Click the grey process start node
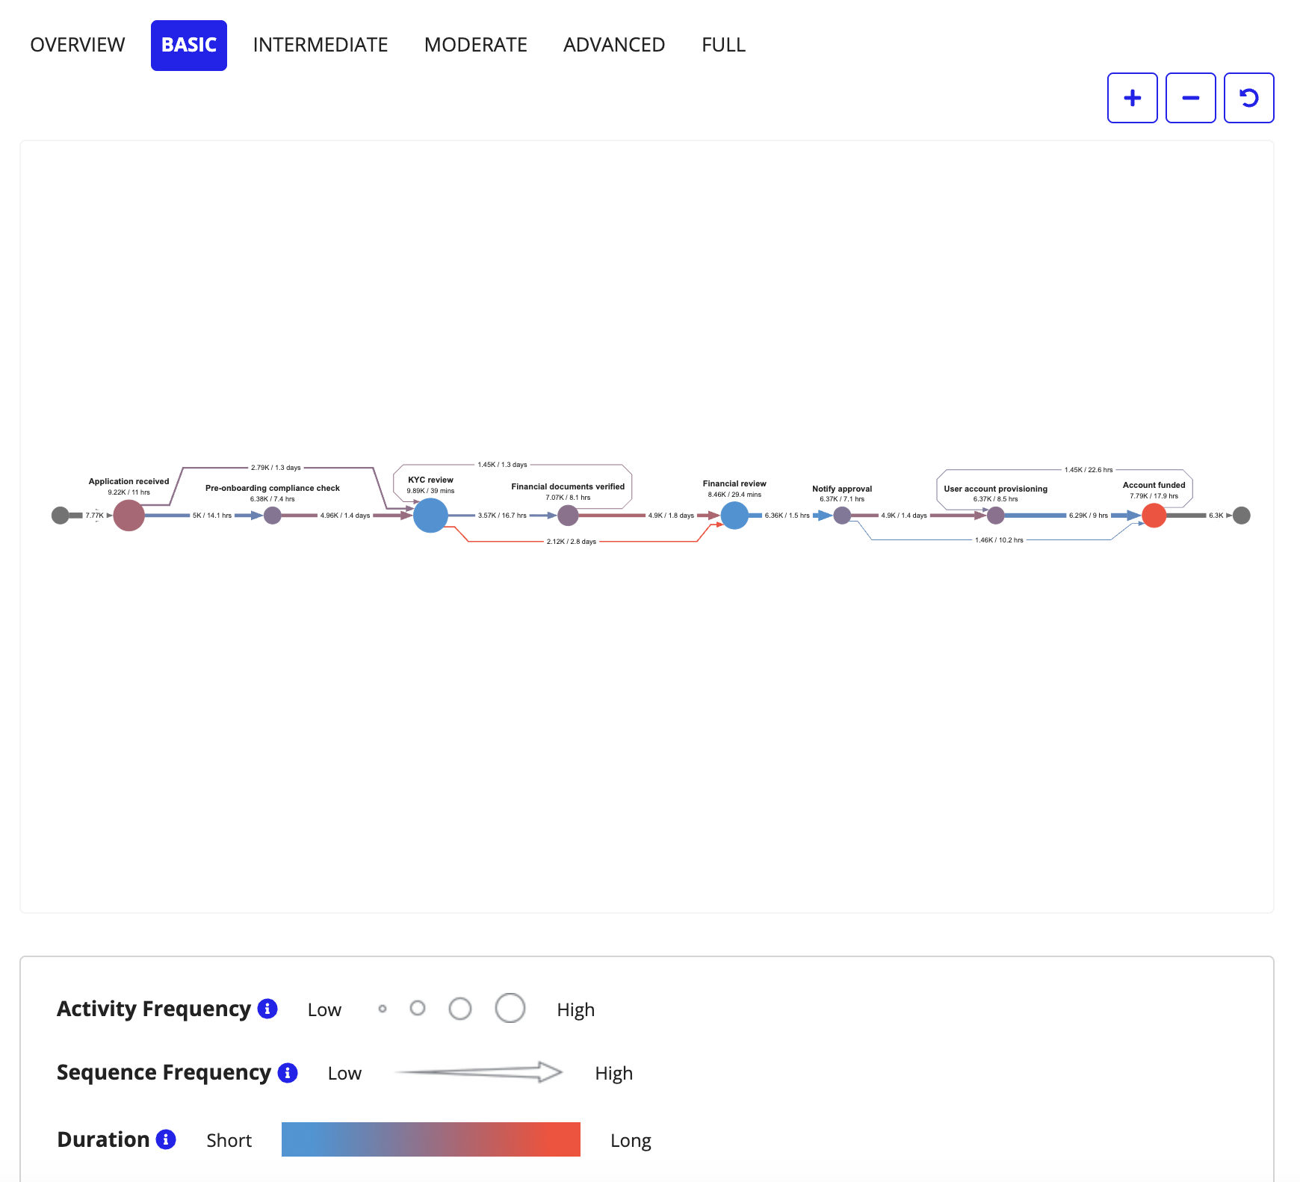1300x1182 pixels. 60,516
